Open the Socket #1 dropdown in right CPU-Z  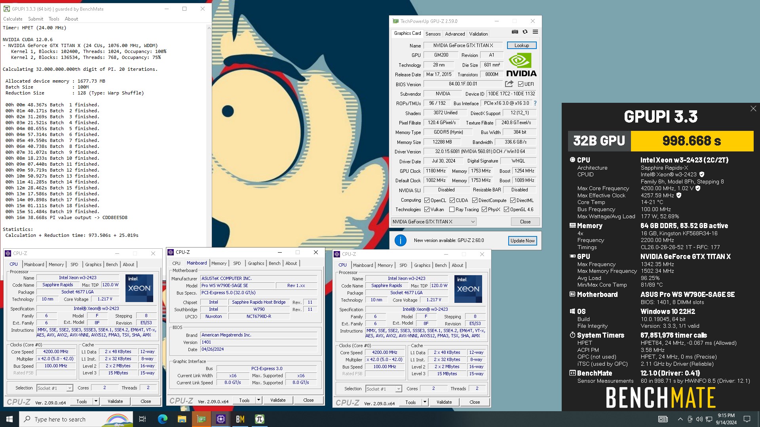(384, 389)
